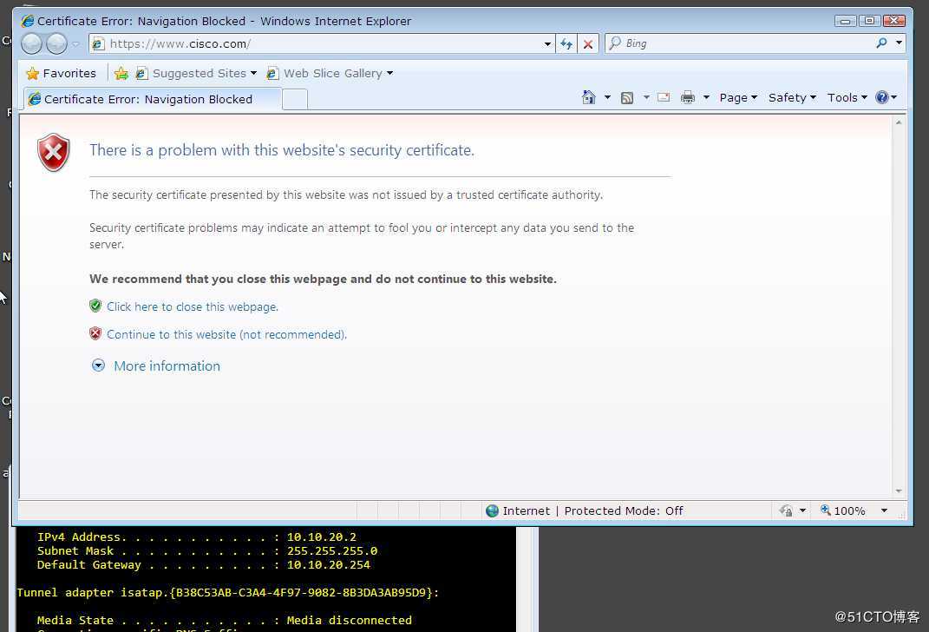Image resolution: width=929 pixels, height=632 pixels.
Task: Open the search provider dropdown arrow
Action: (x=899, y=43)
